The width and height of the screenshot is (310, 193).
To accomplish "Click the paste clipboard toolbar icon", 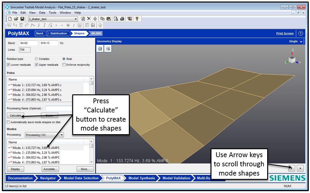I will (109, 19).
